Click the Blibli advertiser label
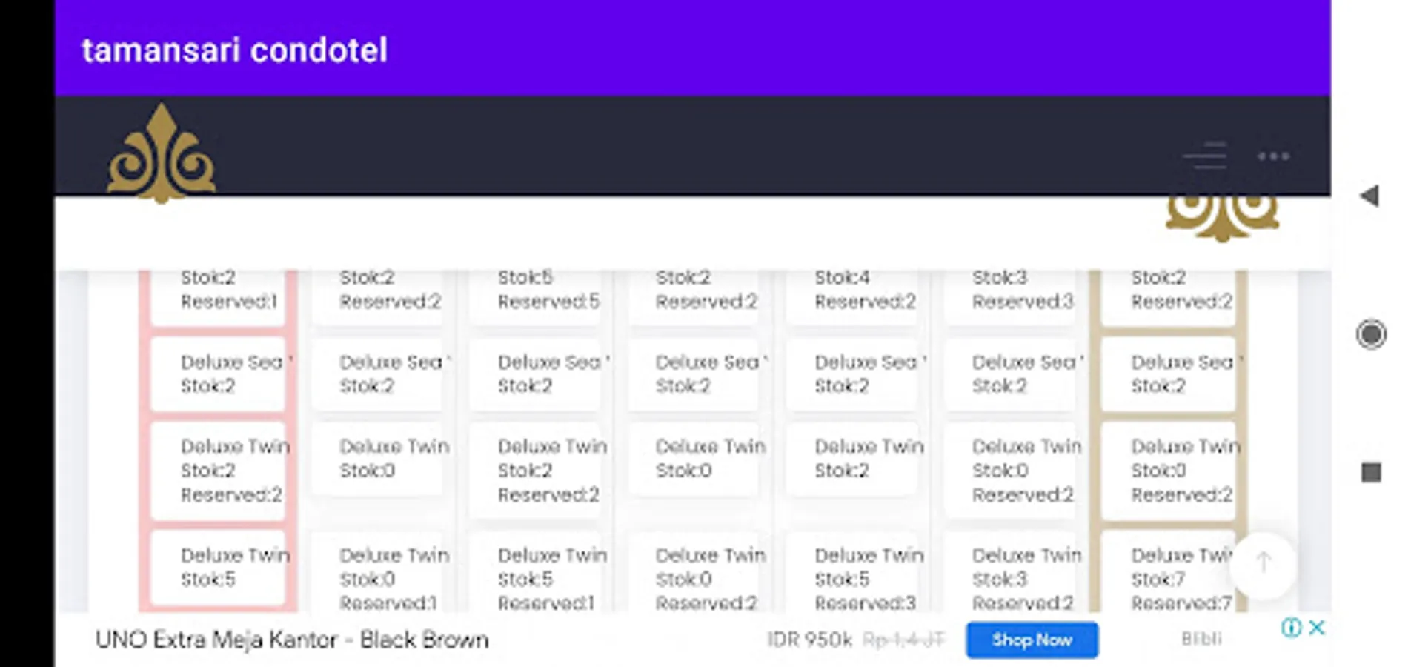 (1201, 639)
